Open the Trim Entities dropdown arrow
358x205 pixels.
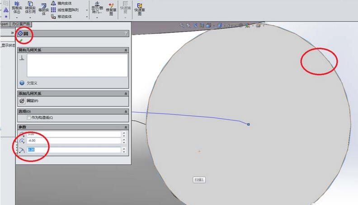click(x=17, y=17)
